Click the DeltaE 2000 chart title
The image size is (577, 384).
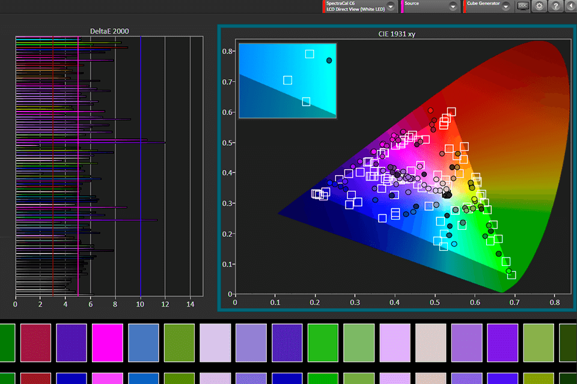coord(108,31)
